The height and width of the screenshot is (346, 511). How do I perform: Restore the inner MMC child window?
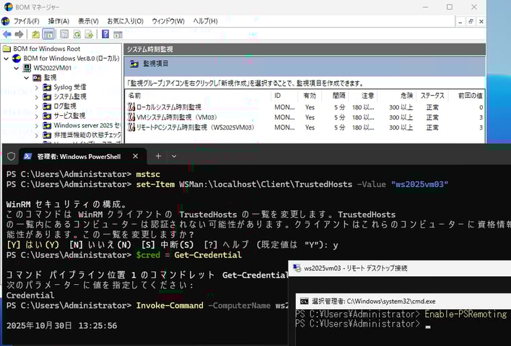coord(471,21)
